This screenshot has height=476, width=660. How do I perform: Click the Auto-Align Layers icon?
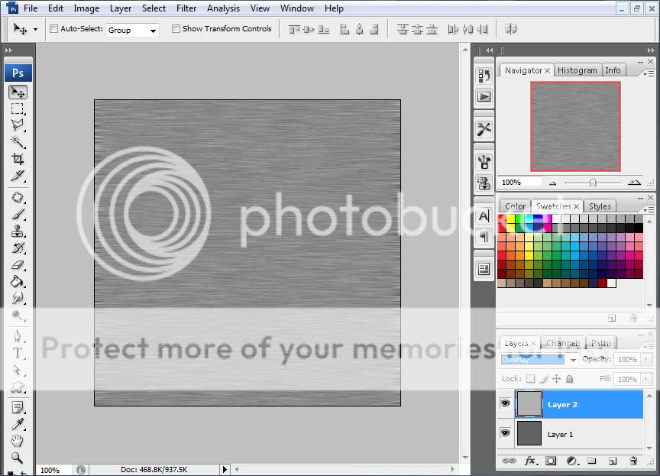point(510,29)
